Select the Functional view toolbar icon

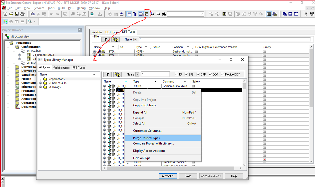[11, 21]
